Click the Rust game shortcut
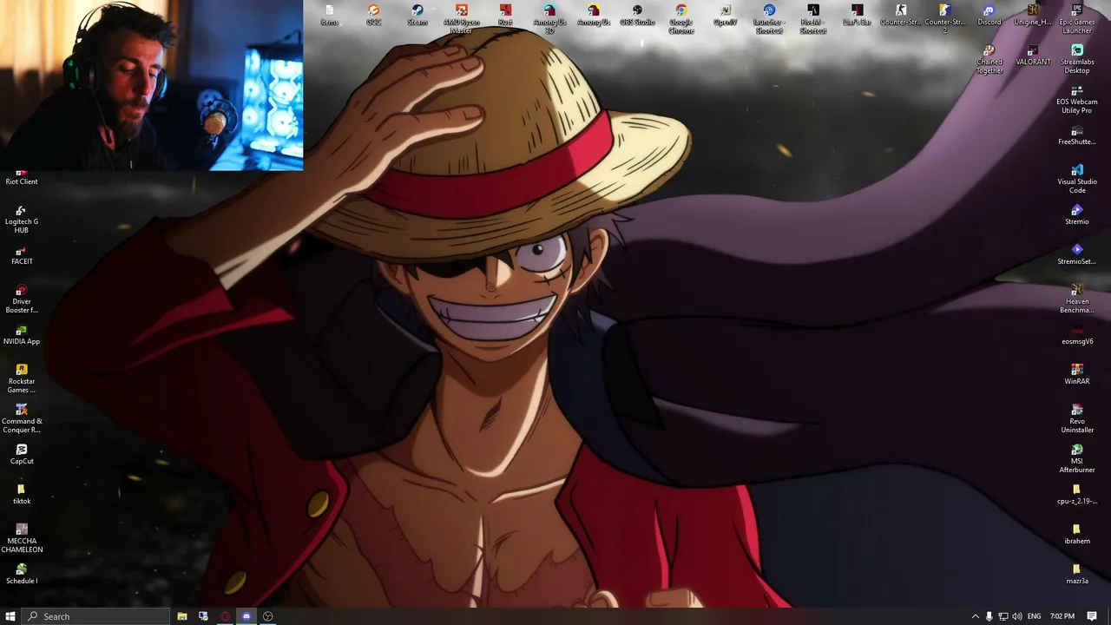This screenshot has height=625, width=1111. [505, 15]
